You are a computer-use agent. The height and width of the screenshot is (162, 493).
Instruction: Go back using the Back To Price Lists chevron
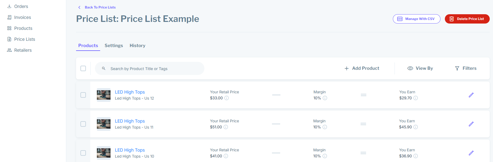(79, 7)
